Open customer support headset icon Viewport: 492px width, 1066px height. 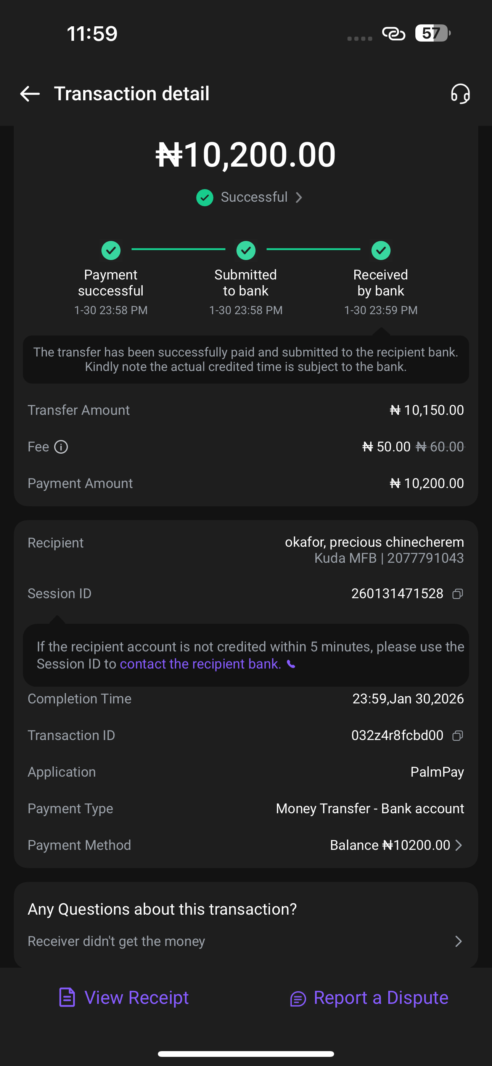point(460,94)
